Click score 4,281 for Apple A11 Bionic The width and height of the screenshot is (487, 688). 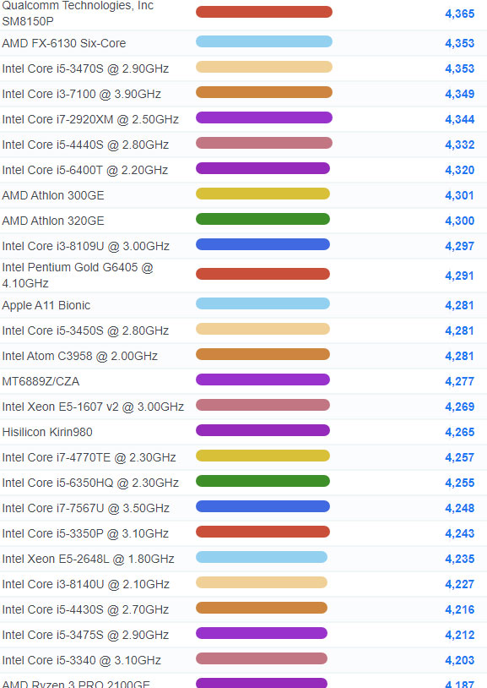(460, 305)
